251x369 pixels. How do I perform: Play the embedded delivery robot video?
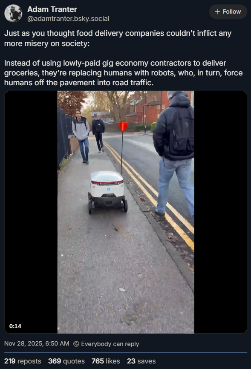126,212
